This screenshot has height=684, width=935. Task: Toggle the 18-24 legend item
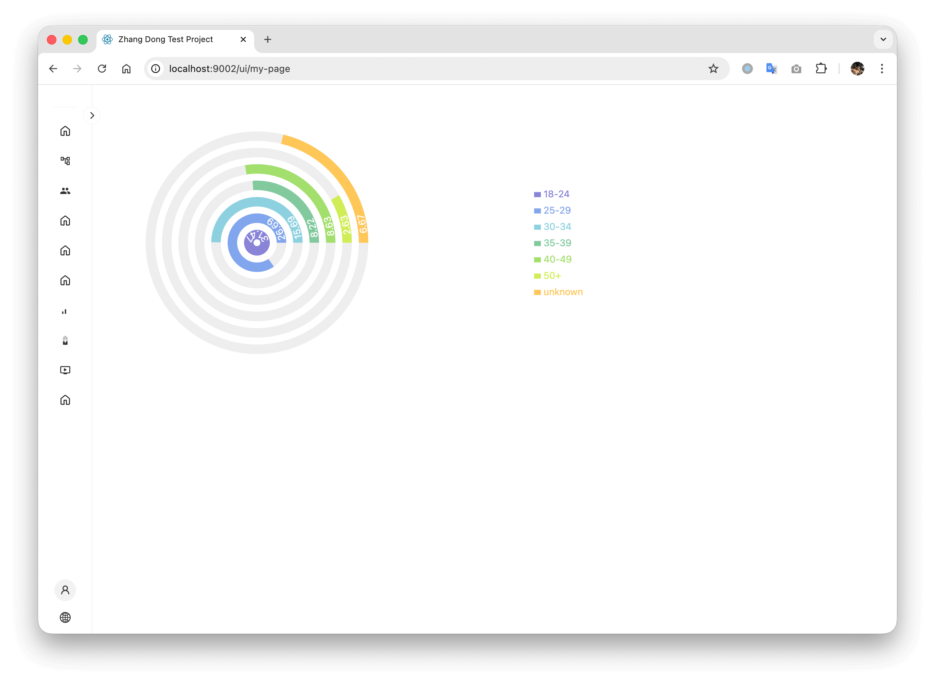click(551, 194)
